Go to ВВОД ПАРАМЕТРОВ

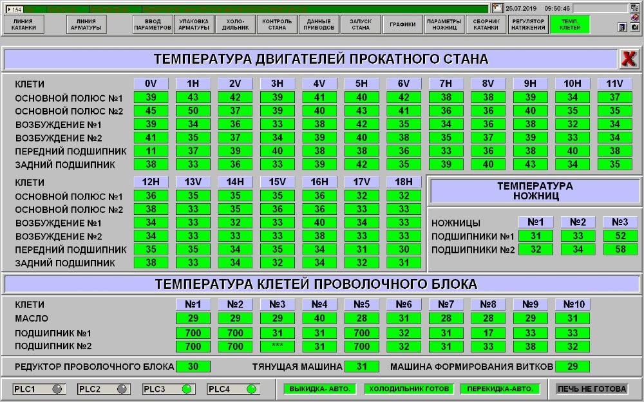tap(153, 24)
